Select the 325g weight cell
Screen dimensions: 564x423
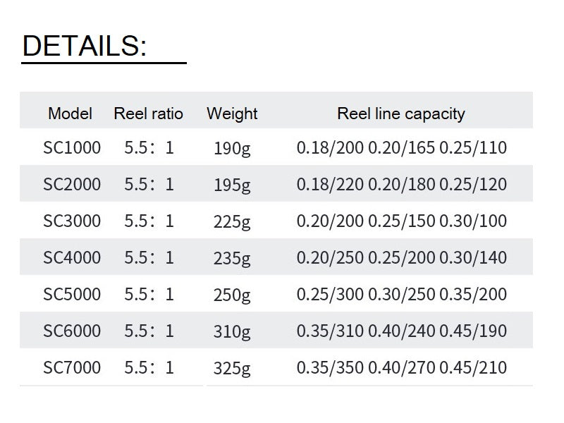tap(232, 369)
